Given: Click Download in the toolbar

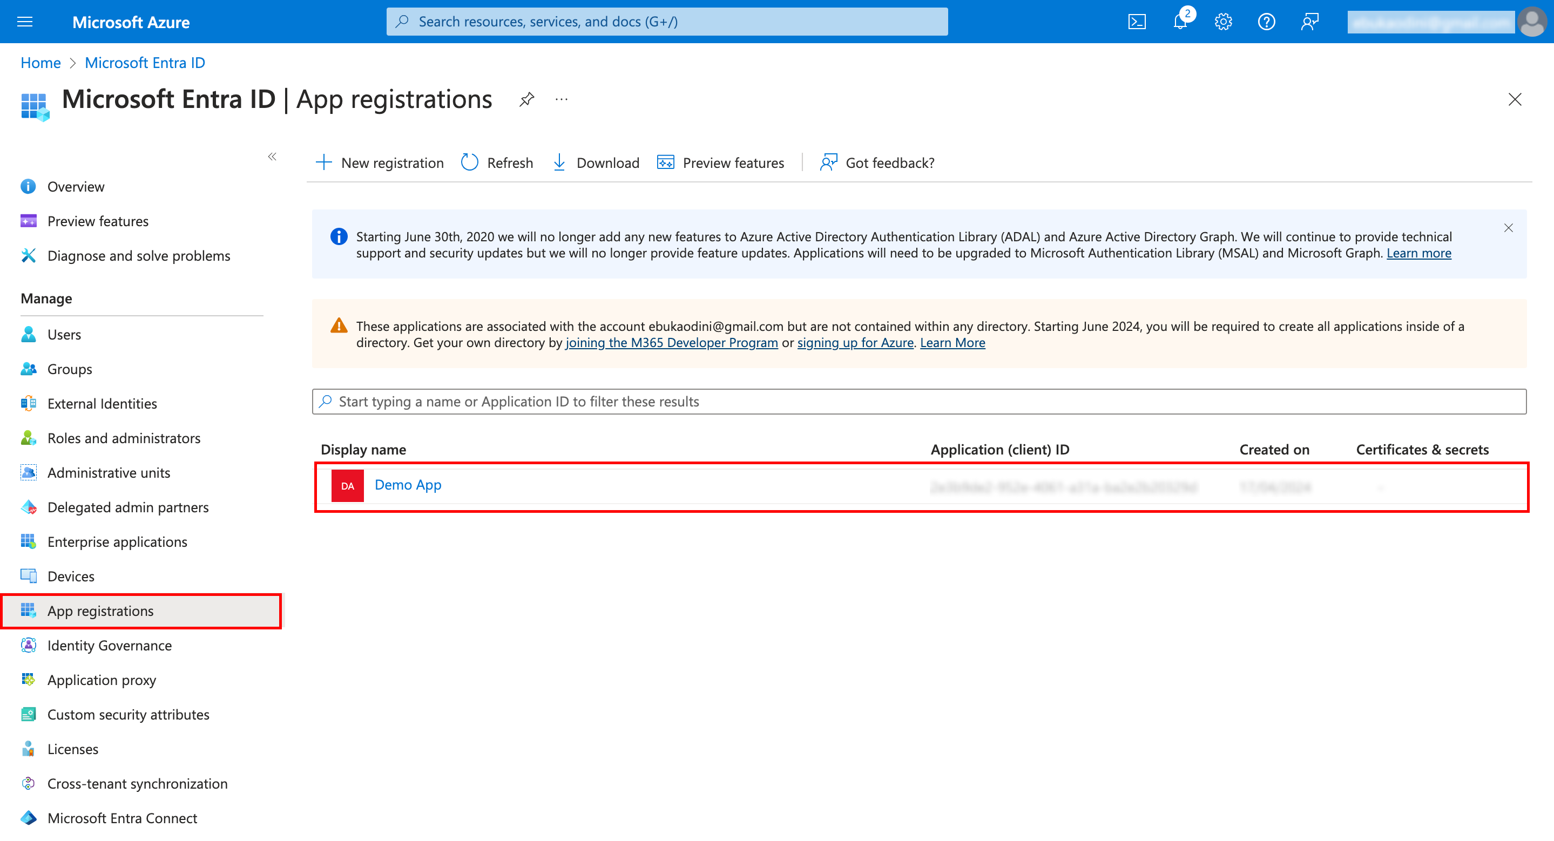Looking at the screenshot, I should pos(596,163).
